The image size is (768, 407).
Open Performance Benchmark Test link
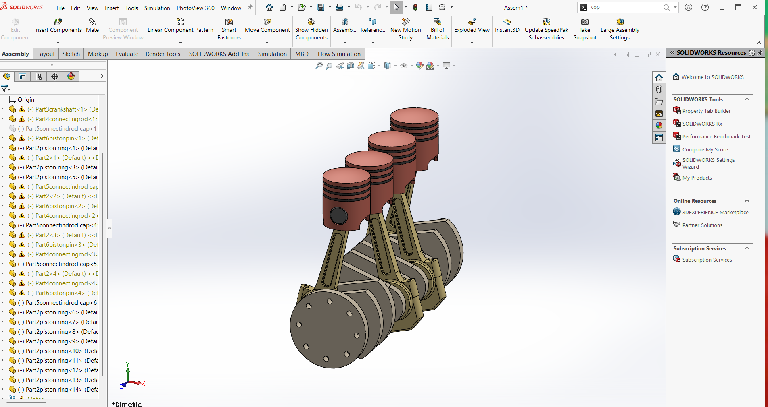pyautogui.click(x=716, y=137)
